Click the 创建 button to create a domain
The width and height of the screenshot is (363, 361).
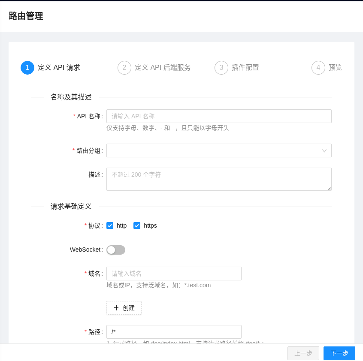tap(124, 308)
